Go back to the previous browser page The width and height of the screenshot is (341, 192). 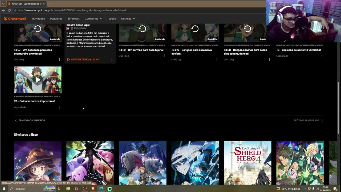[3, 10]
